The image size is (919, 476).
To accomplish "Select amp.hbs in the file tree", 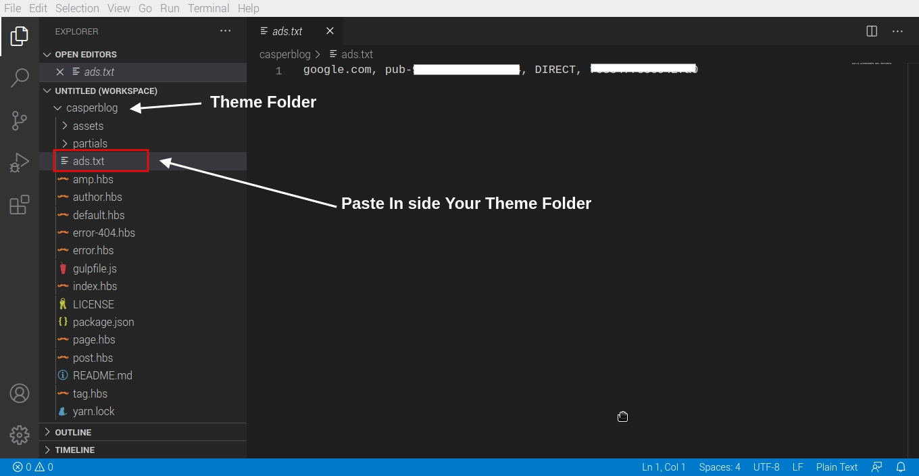I will 93,178.
